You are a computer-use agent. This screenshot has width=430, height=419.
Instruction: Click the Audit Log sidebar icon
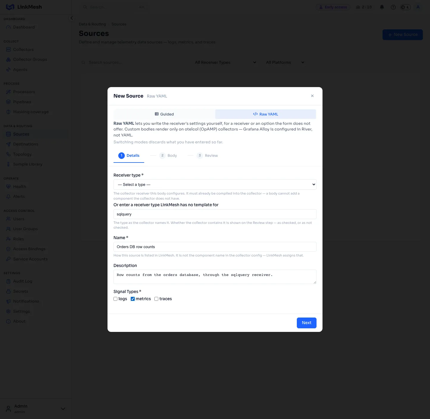[8, 281]
